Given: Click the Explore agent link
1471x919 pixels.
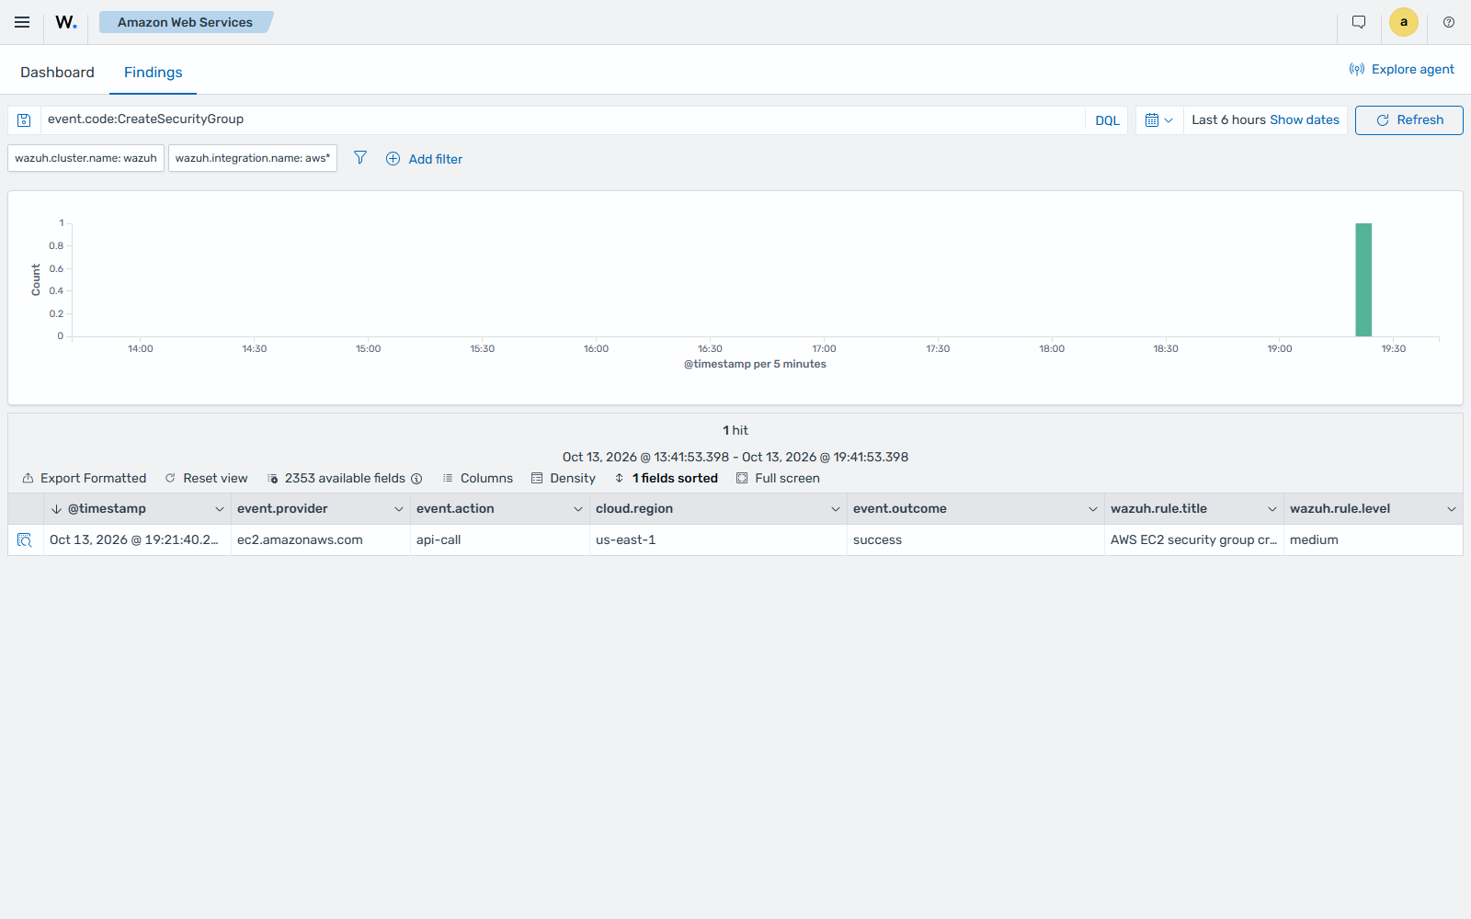Looking at the screenshot, I should 1402,69.
